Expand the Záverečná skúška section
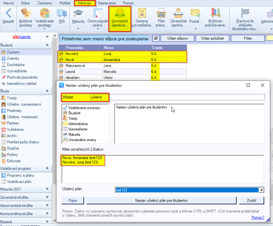 (47, 197)
